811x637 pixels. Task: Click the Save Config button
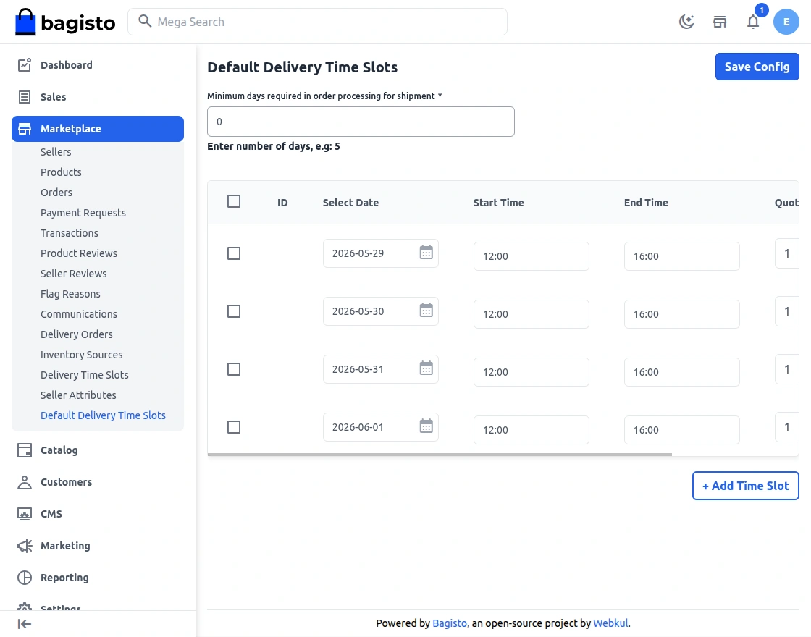coord(757,67)
